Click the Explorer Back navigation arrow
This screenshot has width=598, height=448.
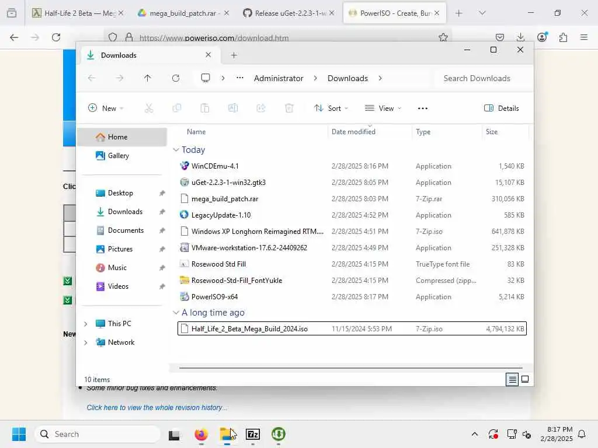click(92, 78)
